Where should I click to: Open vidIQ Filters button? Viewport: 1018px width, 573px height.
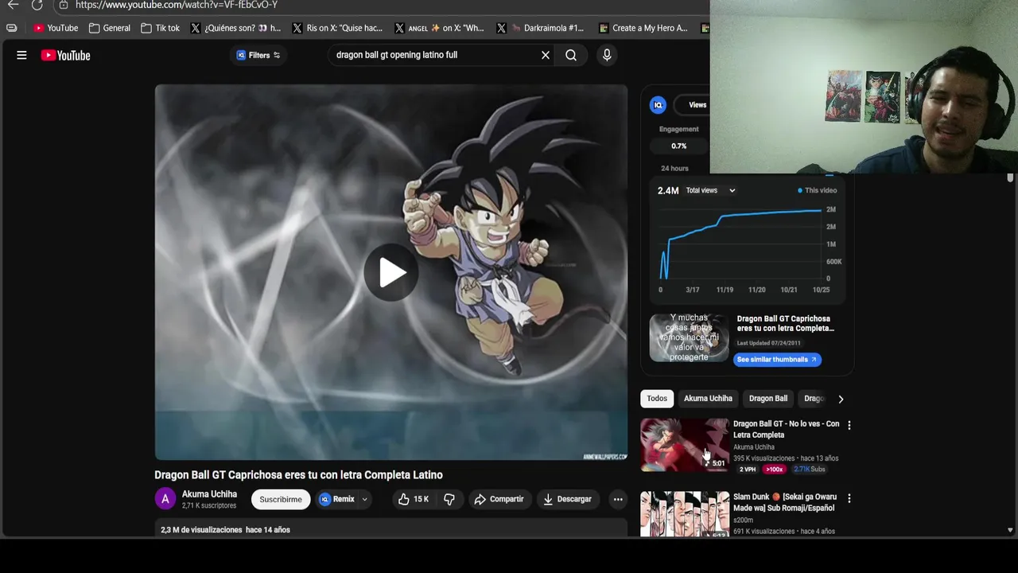click(x=258, y=55)
